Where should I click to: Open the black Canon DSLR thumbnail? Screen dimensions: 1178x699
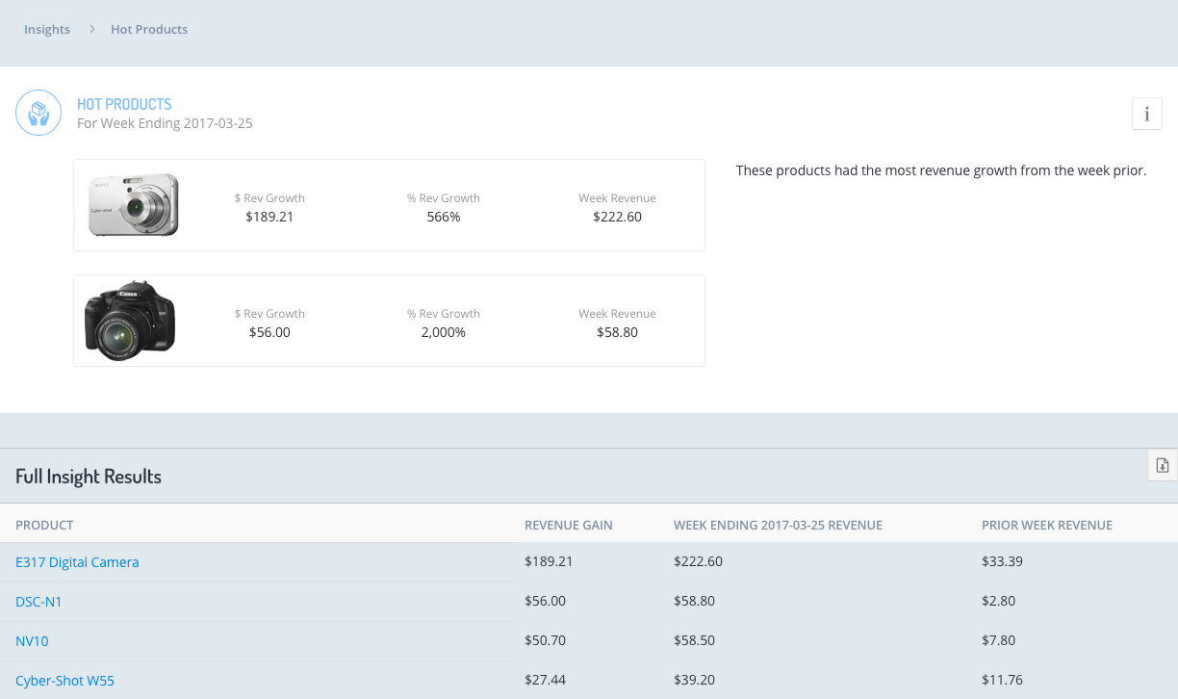click(x=130, y=321)
